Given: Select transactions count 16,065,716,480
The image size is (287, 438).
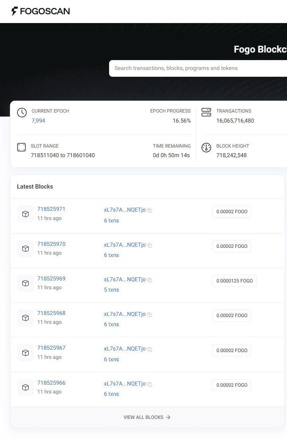Looking at the screenshot, I should click(x=235, y=121).
